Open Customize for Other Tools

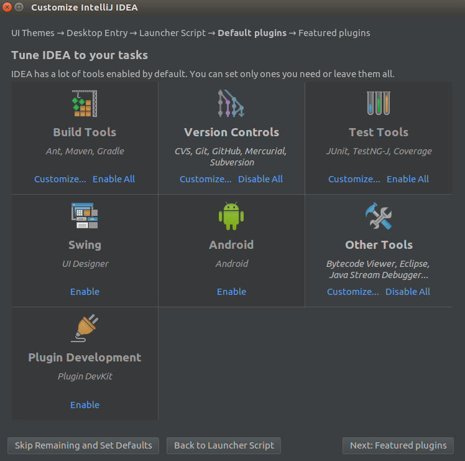click(x=353, y=292)
